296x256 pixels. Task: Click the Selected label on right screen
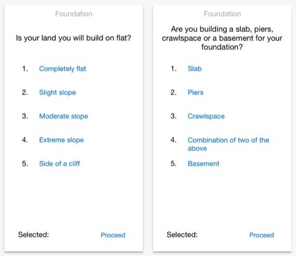pos(182,235)
